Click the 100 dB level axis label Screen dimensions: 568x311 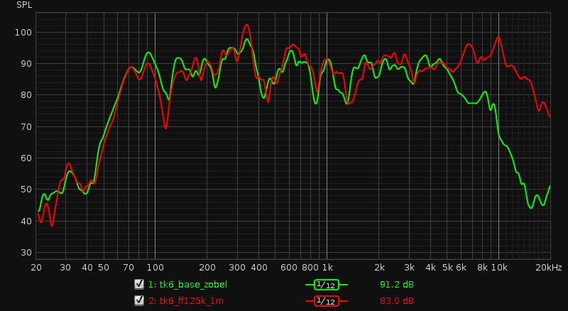pyautogui.click(x=23, y=33)
